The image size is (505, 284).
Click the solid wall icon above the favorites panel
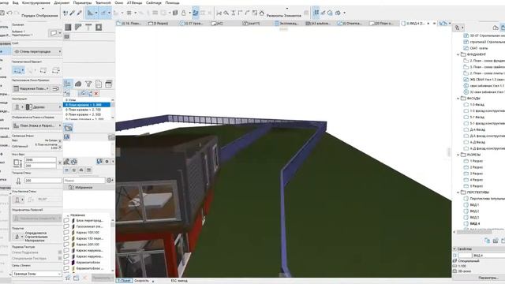68,28
